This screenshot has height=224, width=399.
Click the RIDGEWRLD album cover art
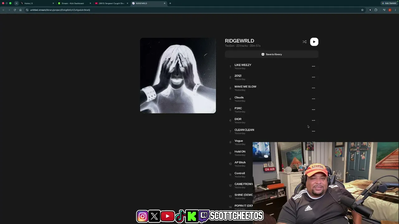tap(178, 76)
